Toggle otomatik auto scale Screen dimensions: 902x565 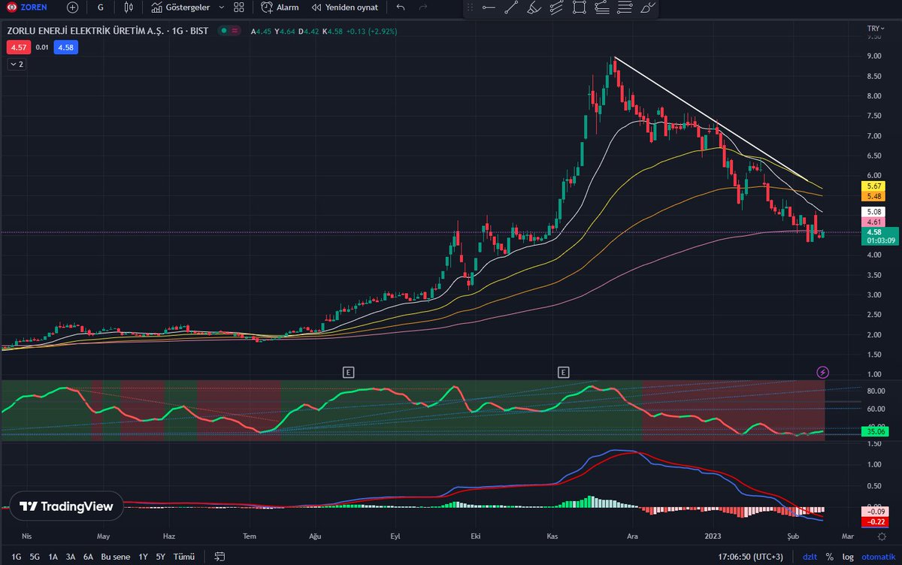(877, 557)
